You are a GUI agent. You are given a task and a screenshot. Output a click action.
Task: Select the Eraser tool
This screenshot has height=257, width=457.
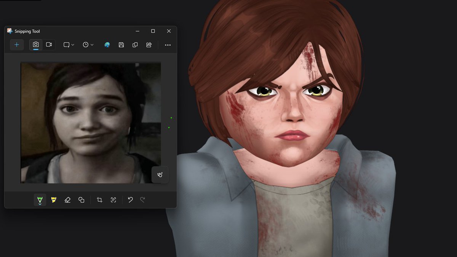pyautogui.click(x=67, y=200)
